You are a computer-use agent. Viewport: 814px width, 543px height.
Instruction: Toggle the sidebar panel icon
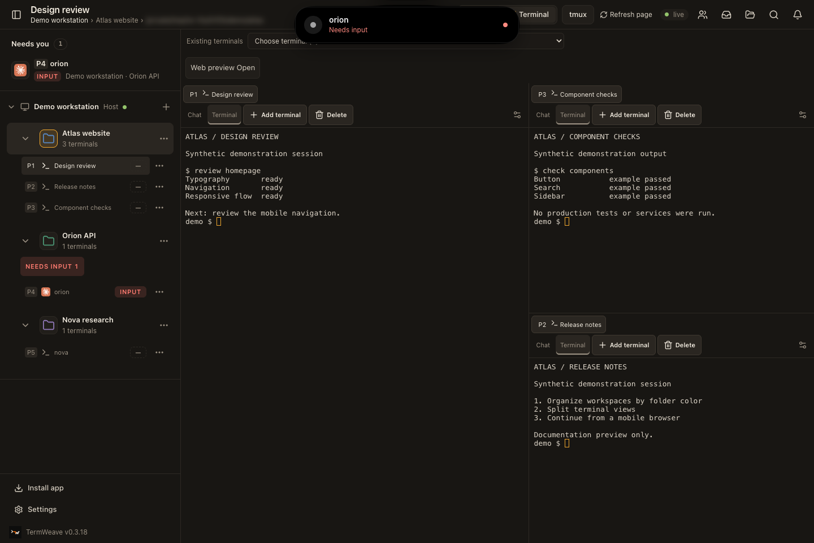click(16, 15)
